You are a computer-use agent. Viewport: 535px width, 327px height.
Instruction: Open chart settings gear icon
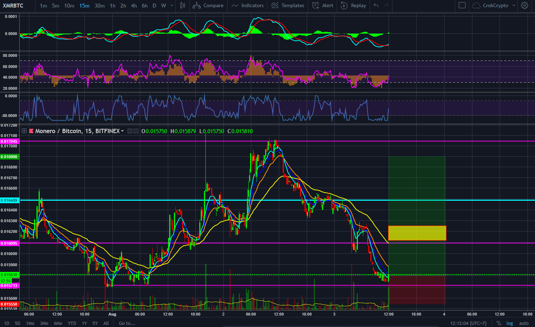pyautogui.click(x=524, y=5)
